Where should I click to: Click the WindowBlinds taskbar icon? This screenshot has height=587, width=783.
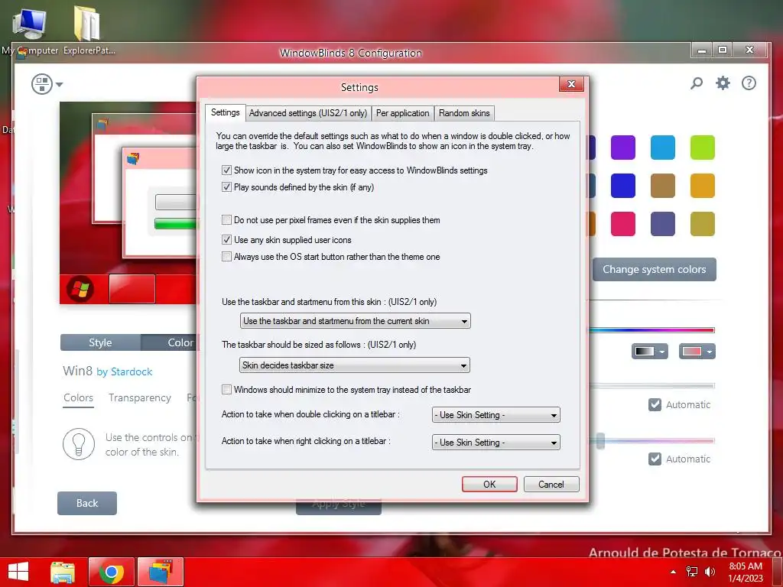161,572
